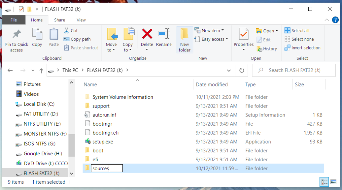Click Select none
Screen dimensions: 342x190
click(x=299, y=39)
